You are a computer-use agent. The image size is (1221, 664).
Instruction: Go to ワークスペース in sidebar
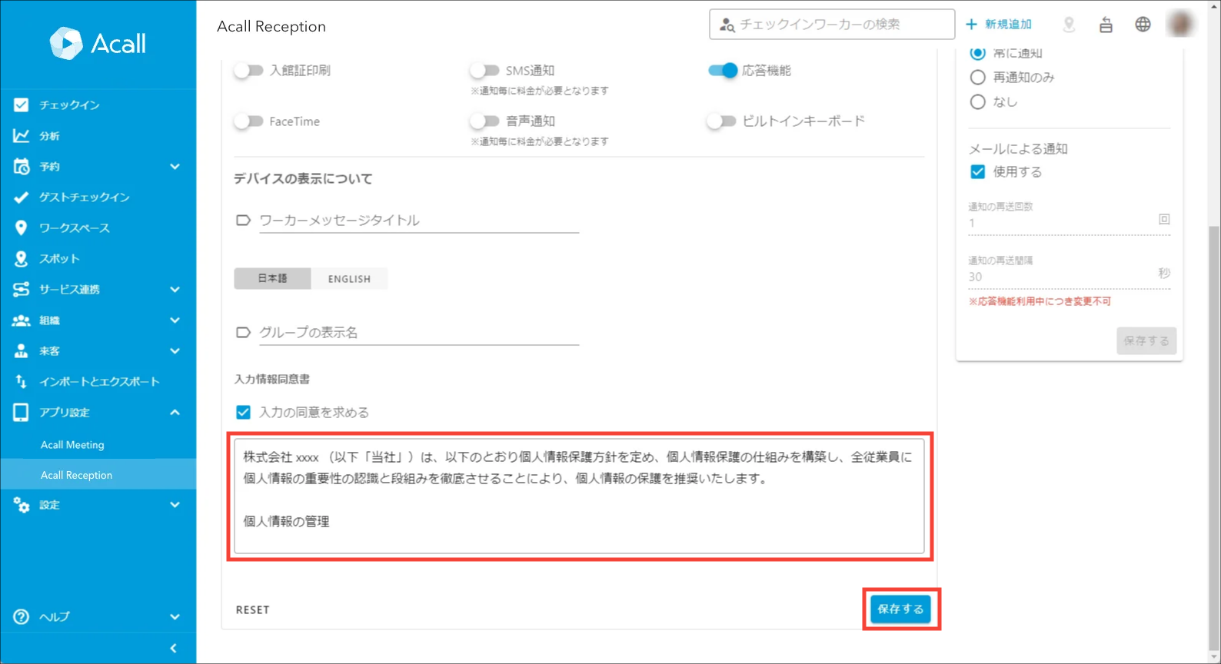pos(74,228)
